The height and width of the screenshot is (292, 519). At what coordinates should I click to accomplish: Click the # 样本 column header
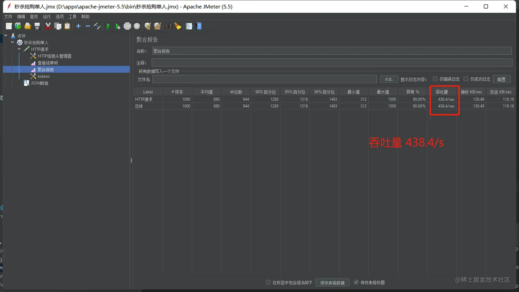(x=177, y=92)
